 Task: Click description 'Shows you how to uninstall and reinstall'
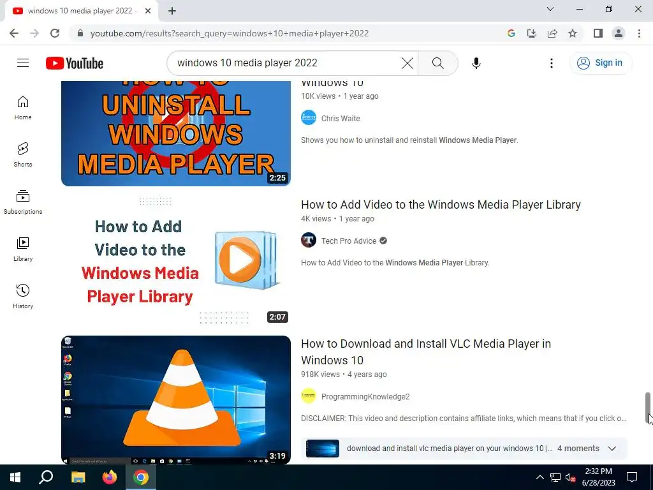(x=409, y=140)
